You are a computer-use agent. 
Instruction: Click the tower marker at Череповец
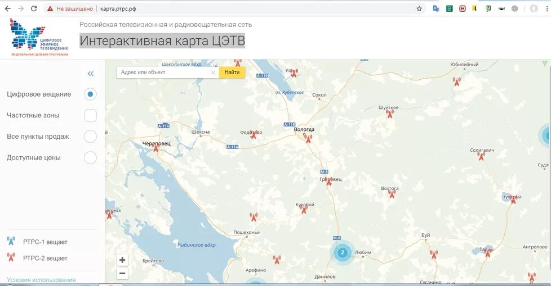coord(155,148)
